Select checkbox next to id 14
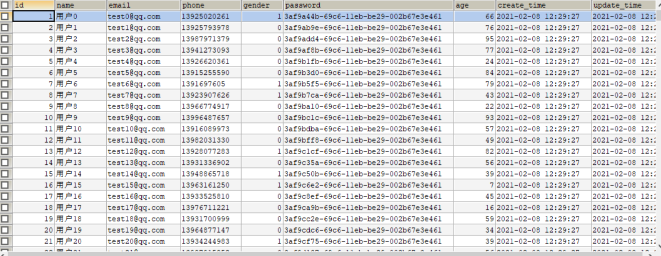The height and width of the screenshot is (256, 661). [x=5, y=162]
